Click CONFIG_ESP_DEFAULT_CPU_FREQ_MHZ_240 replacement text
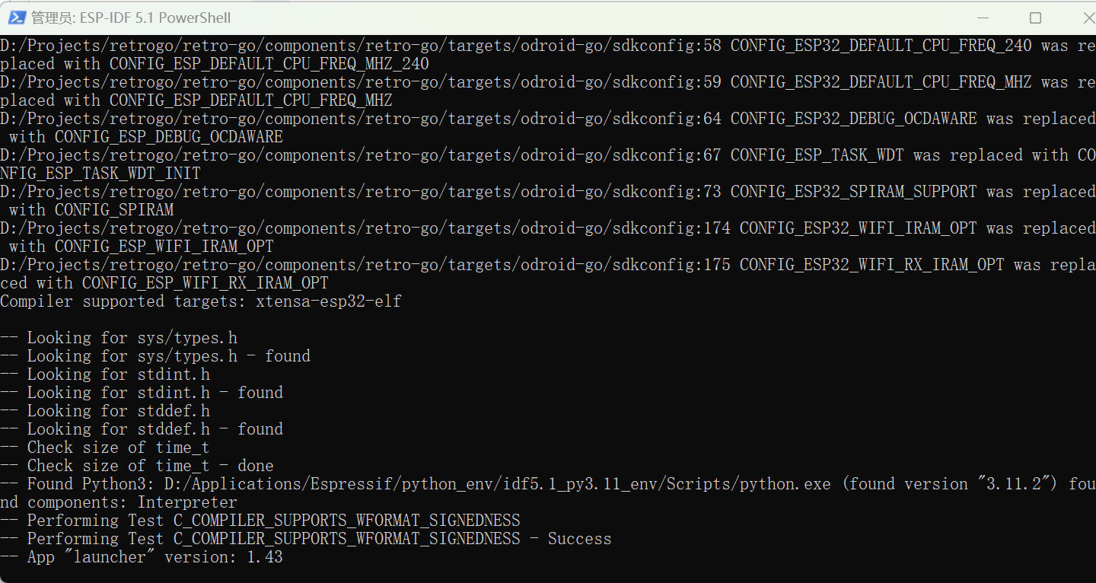The height and width of the screenshot is (583, 1096). 269,64
